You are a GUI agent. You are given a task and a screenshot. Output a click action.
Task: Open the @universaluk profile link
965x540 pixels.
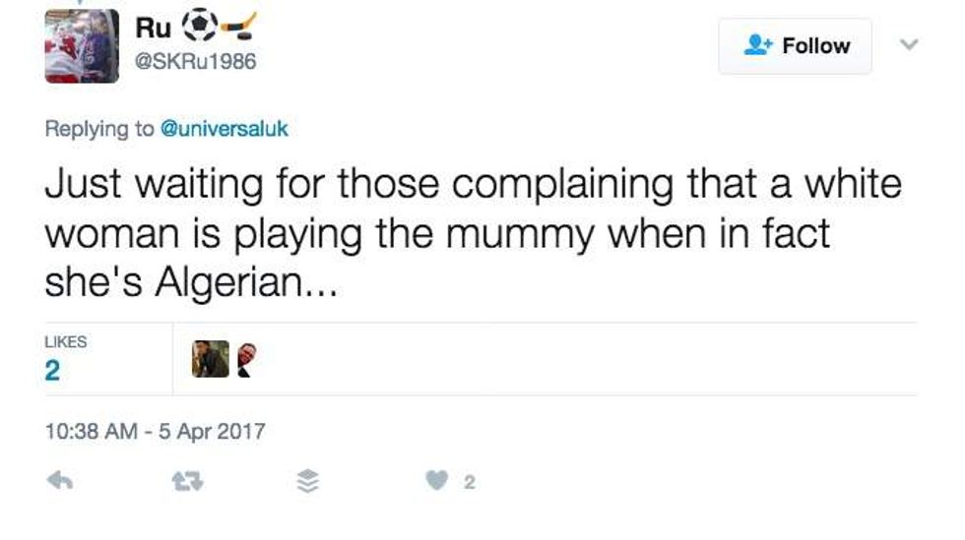click(x=225, y=129)
